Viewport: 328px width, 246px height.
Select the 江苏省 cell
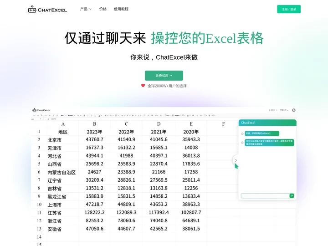pos(63,213)
